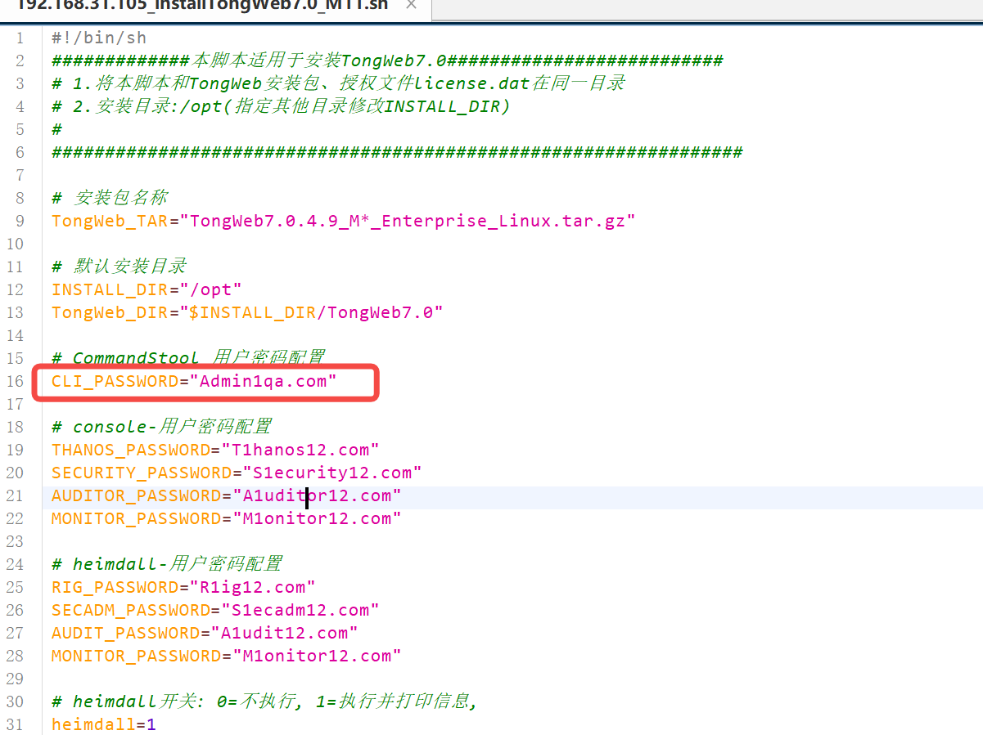Close the InstallTongWeb7.0 script tab
The height and width of the screenshot is (735, 983).
[x=411, y=5]
